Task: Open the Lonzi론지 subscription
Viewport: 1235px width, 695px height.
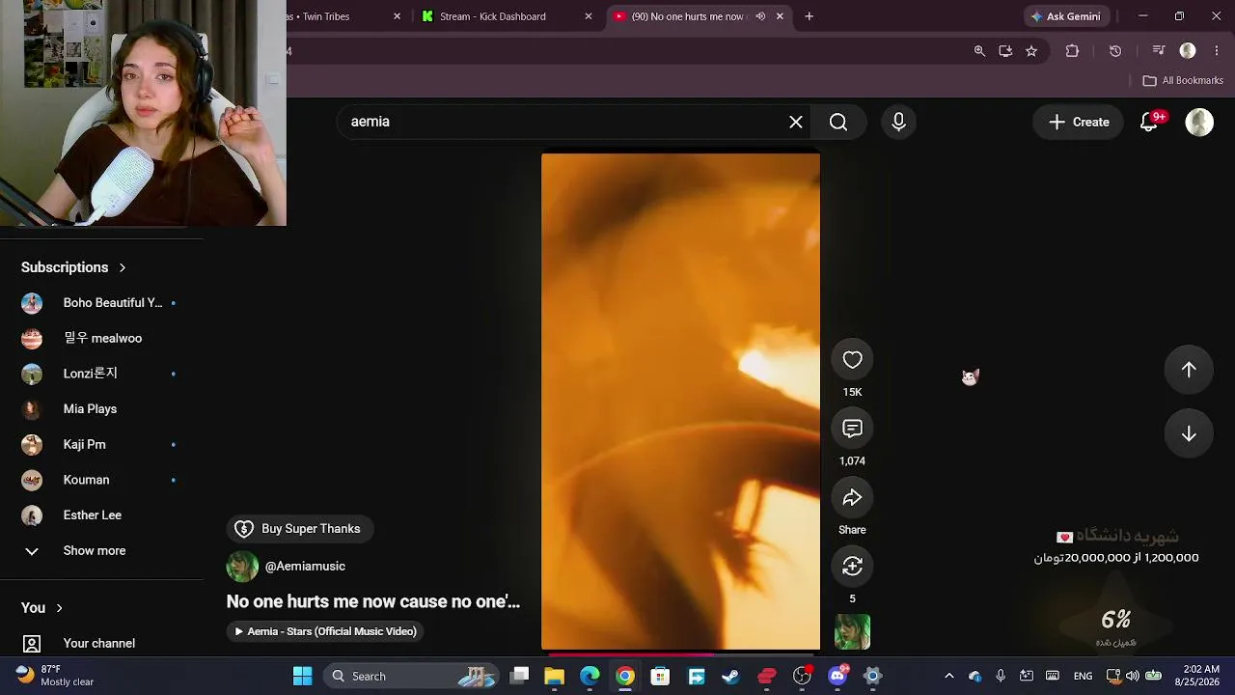Action: pos(101,374)
